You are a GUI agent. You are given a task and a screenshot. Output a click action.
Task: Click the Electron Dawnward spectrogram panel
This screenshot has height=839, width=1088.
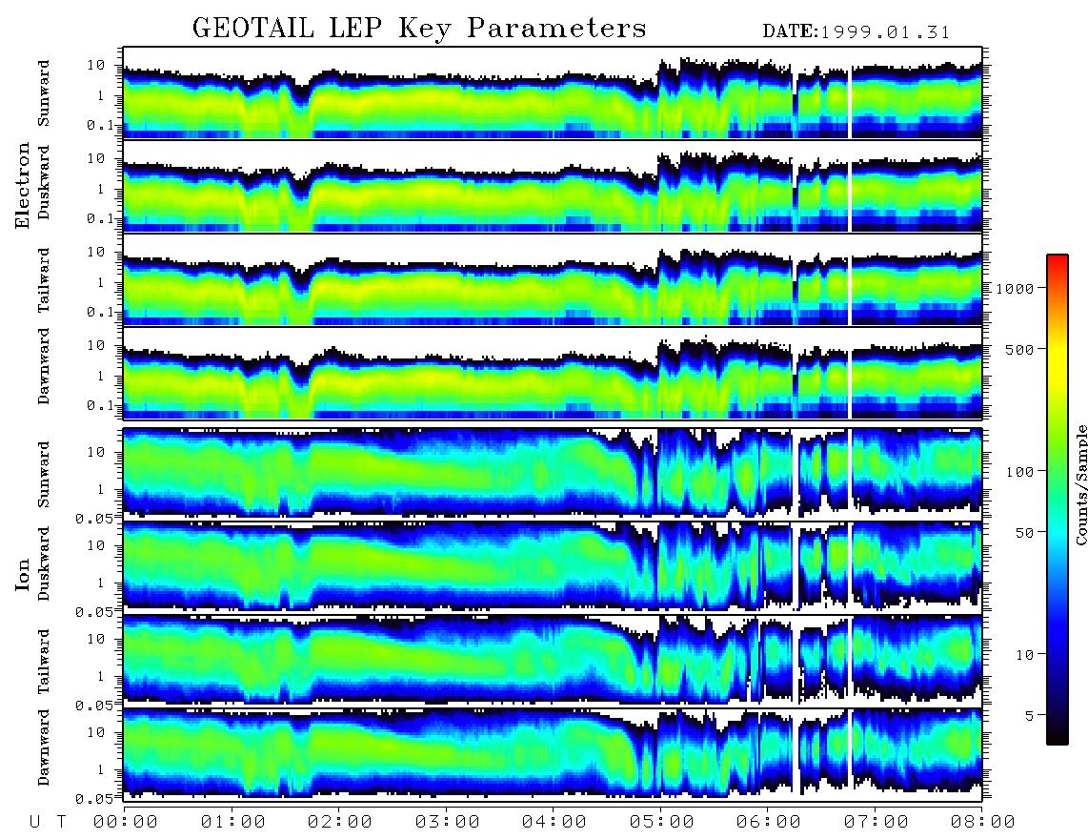click(553, 373)
